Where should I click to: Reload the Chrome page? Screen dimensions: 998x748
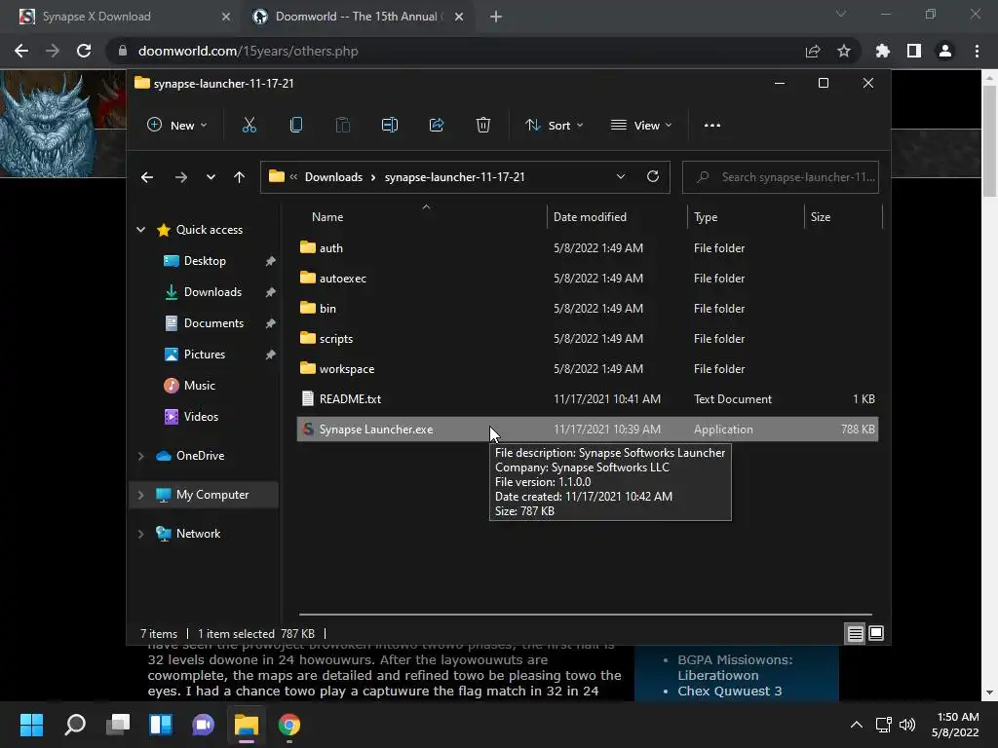click(84, 51)
